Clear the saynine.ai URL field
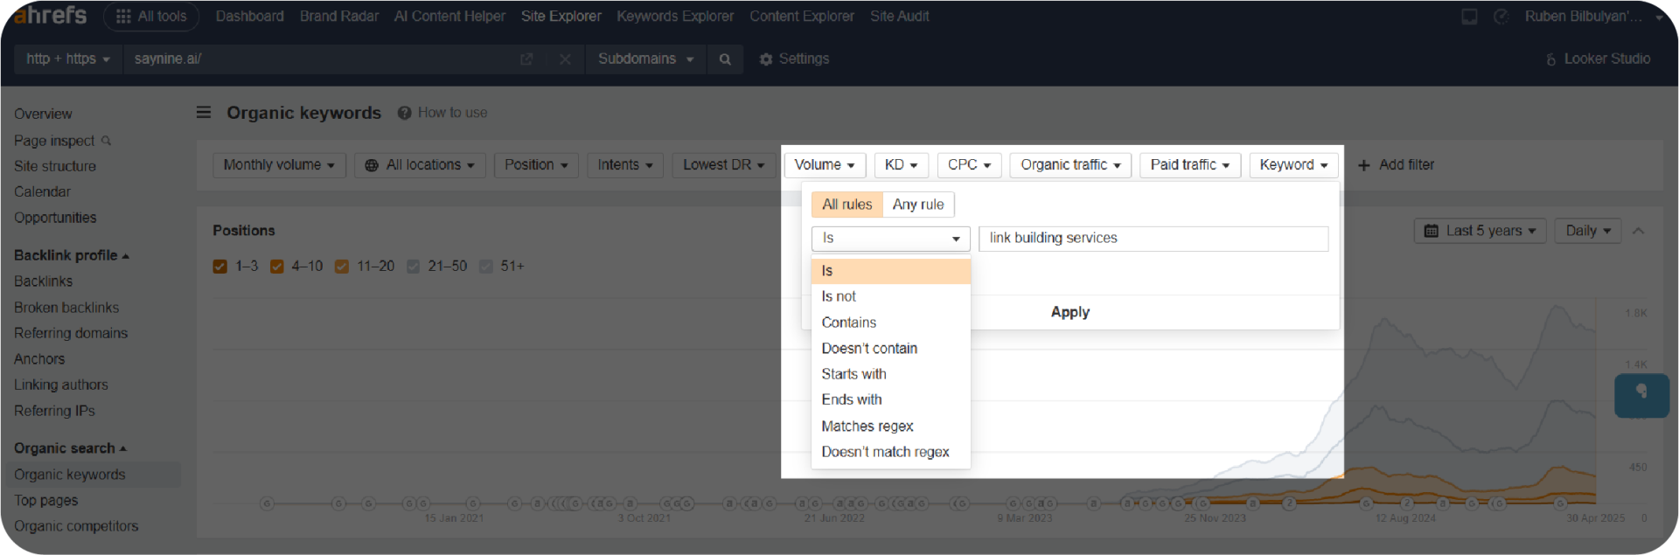 pyautogui.click(x=565, y=59)
